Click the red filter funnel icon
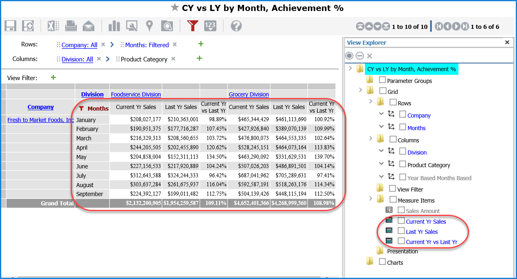 click(x=192, y=26)
